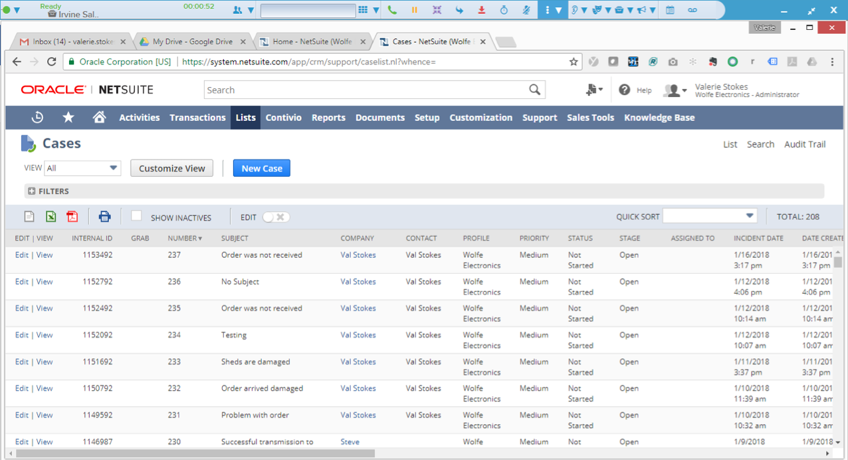Enable the Show Inactives checkbox

[136, 216]
